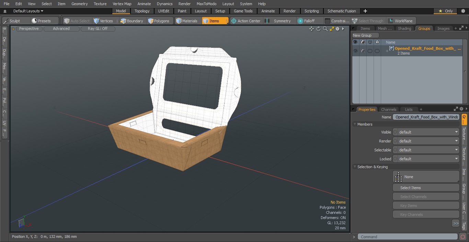This screenshot has height=242, width=469.
Task: Open the Visible default dropdown
Action: click(426, 132)
